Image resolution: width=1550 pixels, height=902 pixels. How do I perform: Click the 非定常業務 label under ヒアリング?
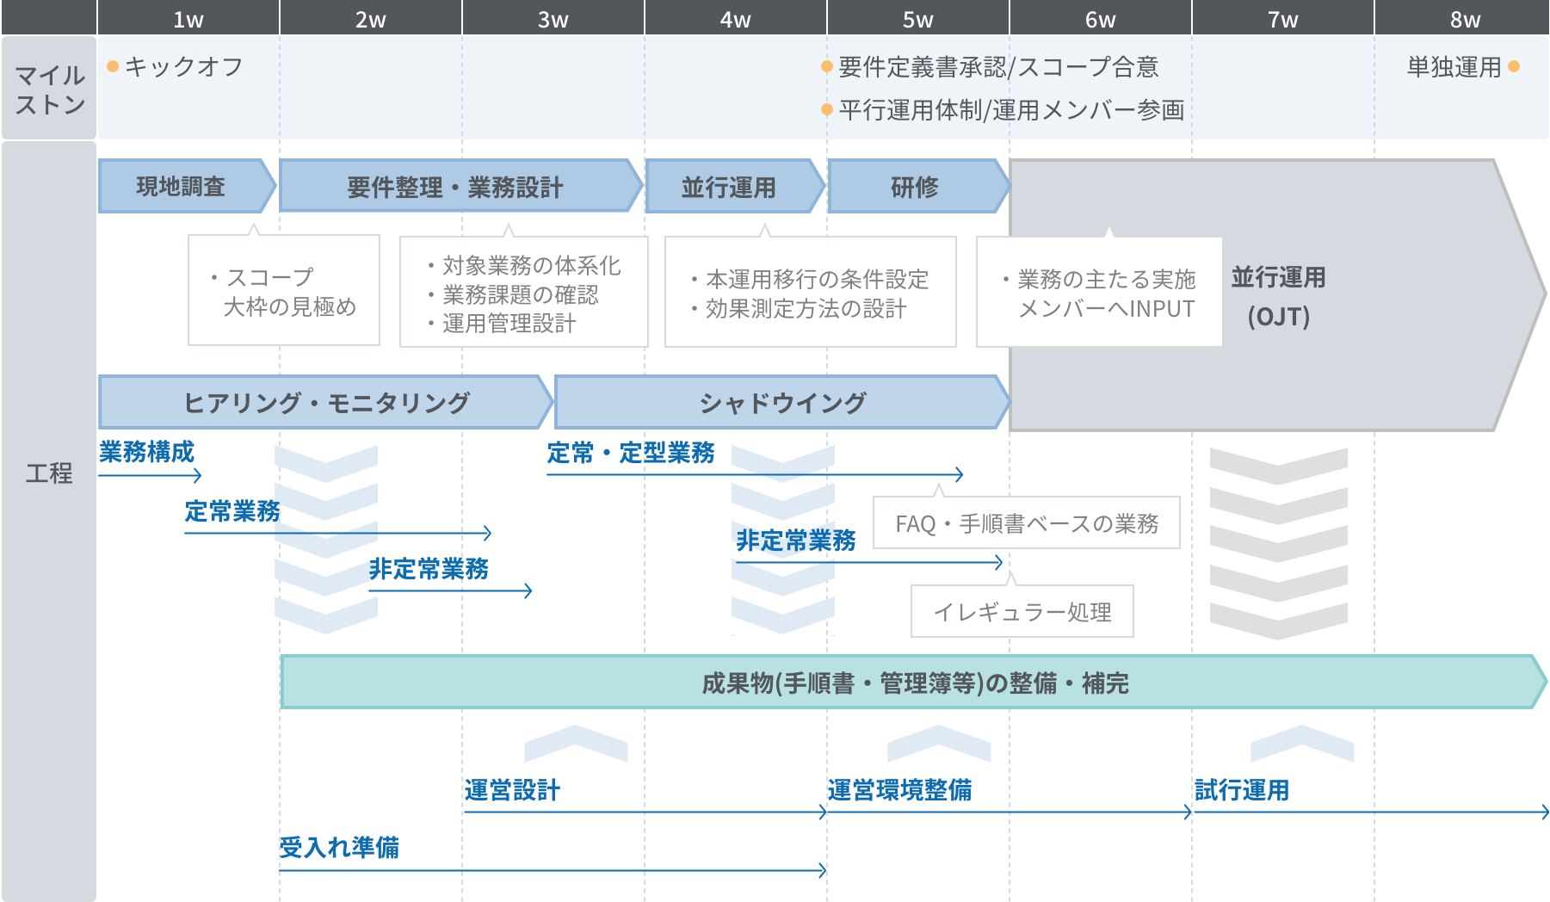pos(429,569)
